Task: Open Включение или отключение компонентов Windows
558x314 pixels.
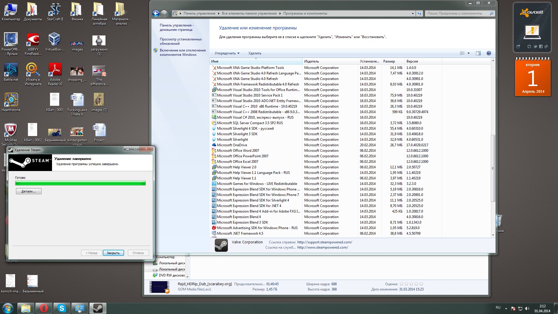Action: click(183, 52)
